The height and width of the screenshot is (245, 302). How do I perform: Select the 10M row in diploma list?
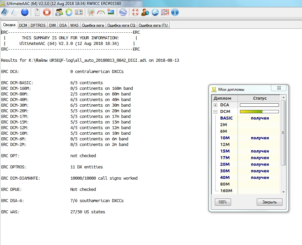(225, 138)
